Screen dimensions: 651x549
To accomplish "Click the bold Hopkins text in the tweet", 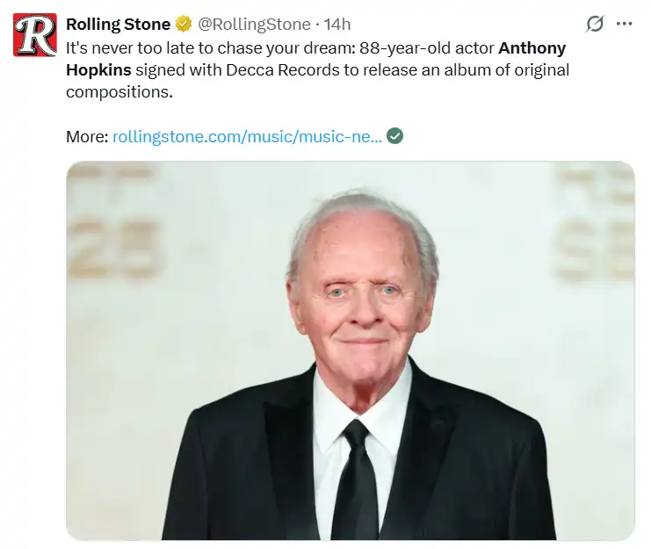I will click(x=98, y=69).
